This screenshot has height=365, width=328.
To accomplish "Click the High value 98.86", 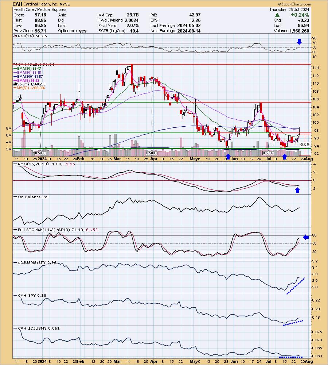I will [x=40, y=20].
